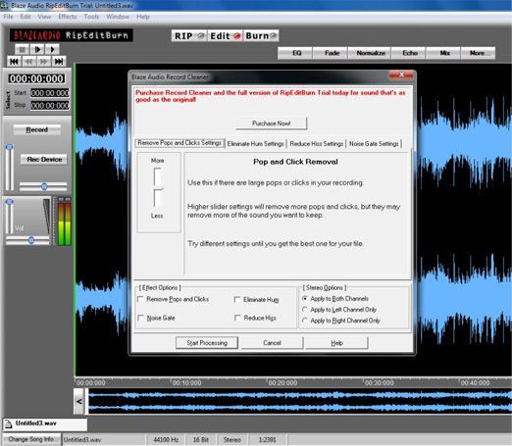
Task: Click Change Song Info button
Action: coord(31,439)
